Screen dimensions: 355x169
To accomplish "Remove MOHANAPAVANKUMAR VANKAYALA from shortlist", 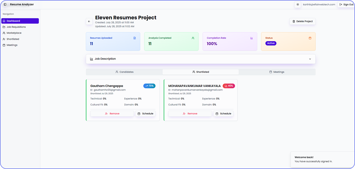I will 190,114.
